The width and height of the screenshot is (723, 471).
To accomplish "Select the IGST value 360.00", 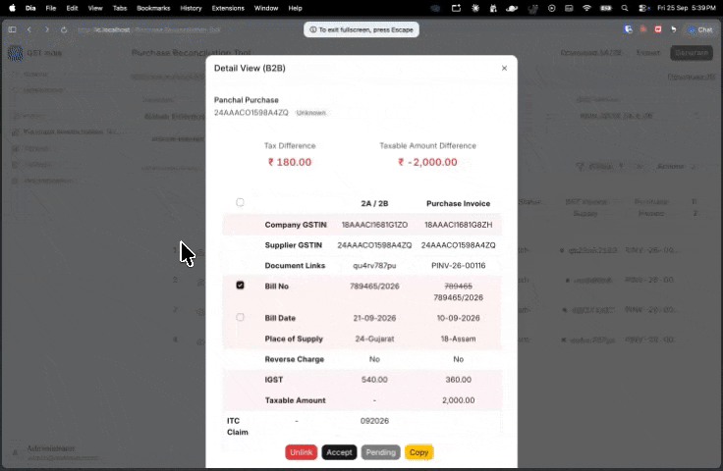I will coord(458,380).
